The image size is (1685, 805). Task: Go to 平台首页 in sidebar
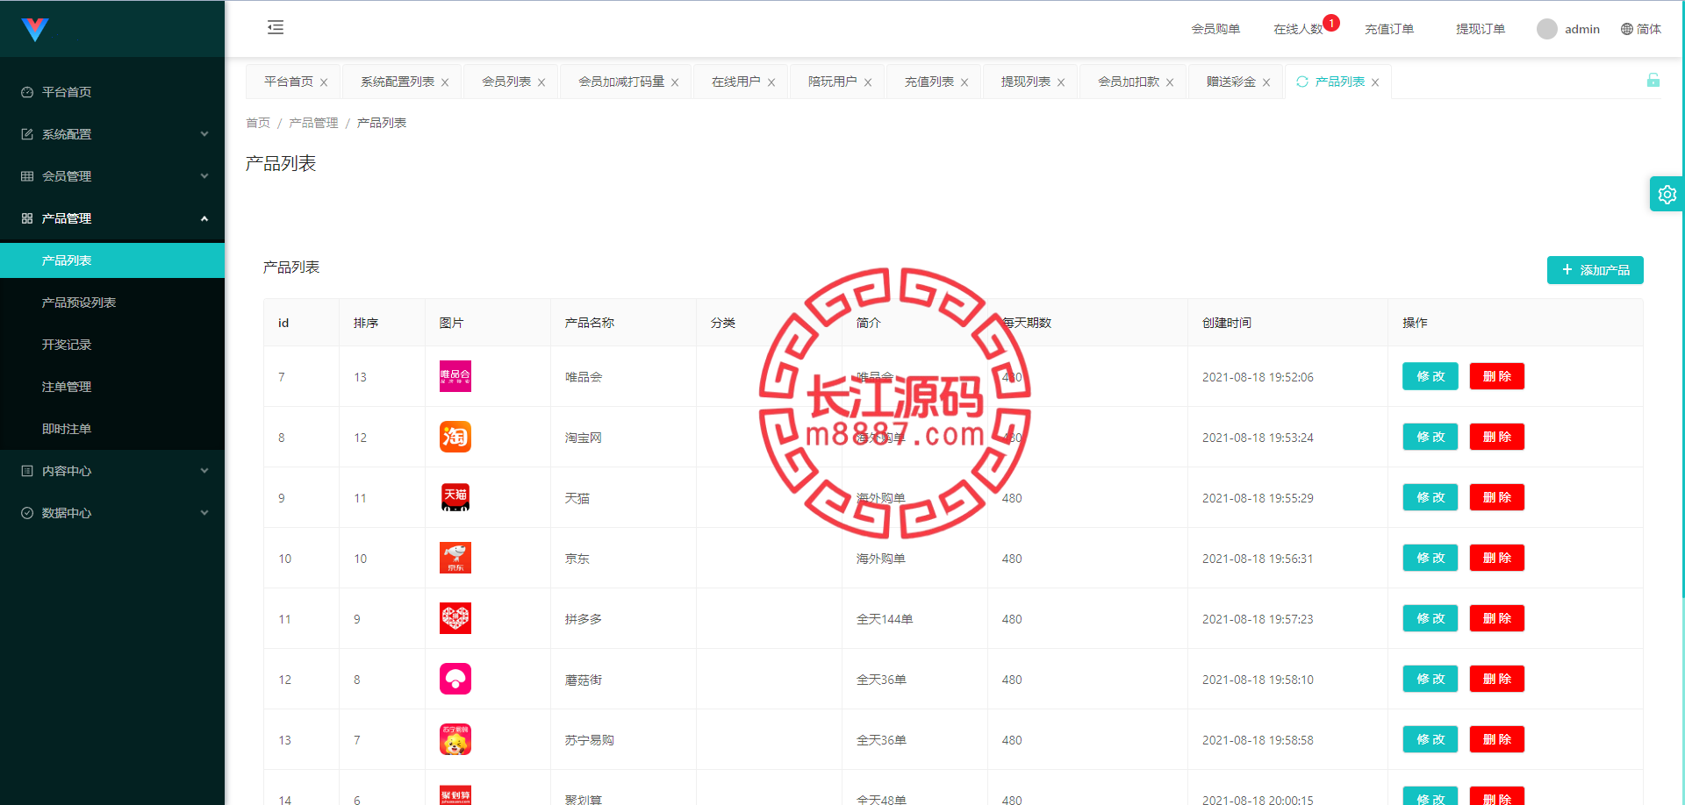tap(112, 92)
